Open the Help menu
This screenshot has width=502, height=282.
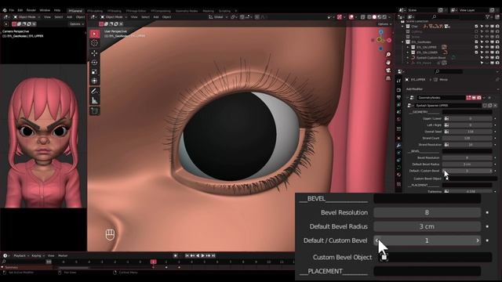[57, 10]
